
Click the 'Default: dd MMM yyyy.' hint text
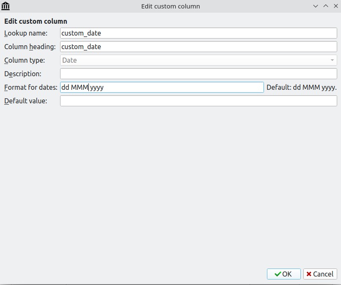[302, 88]
